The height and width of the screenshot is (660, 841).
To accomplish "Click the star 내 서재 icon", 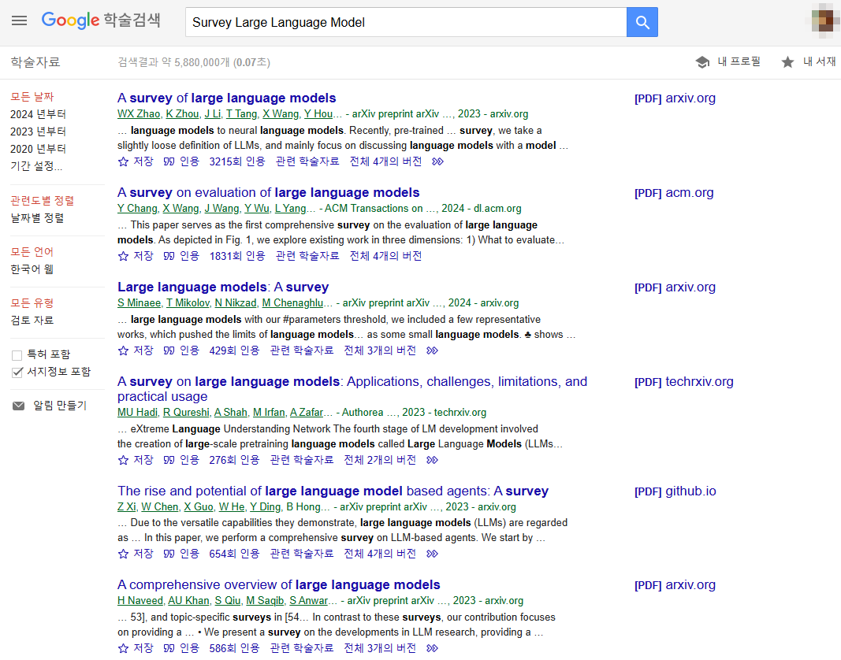I will point(787,62).
